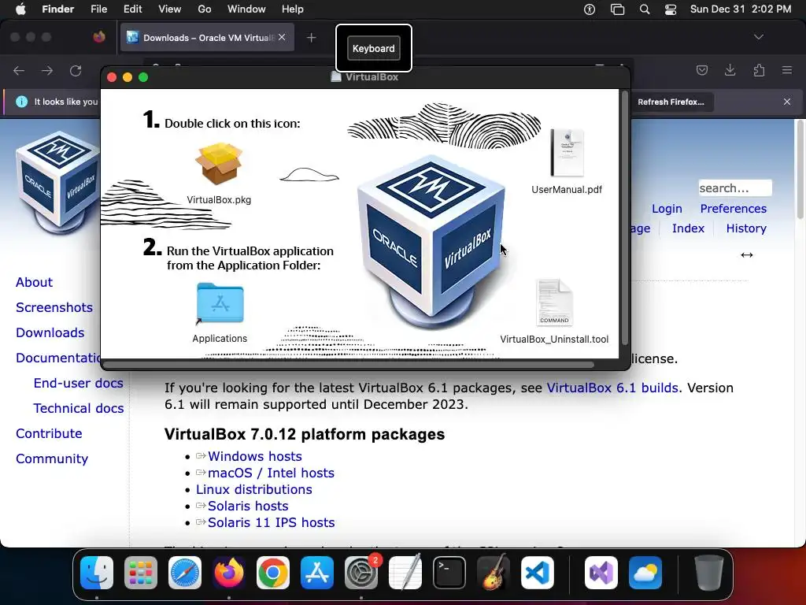Viewport: 806px width, 605px height.
Task: Click the Screenshots sidebar link
Action: point(54,307)
